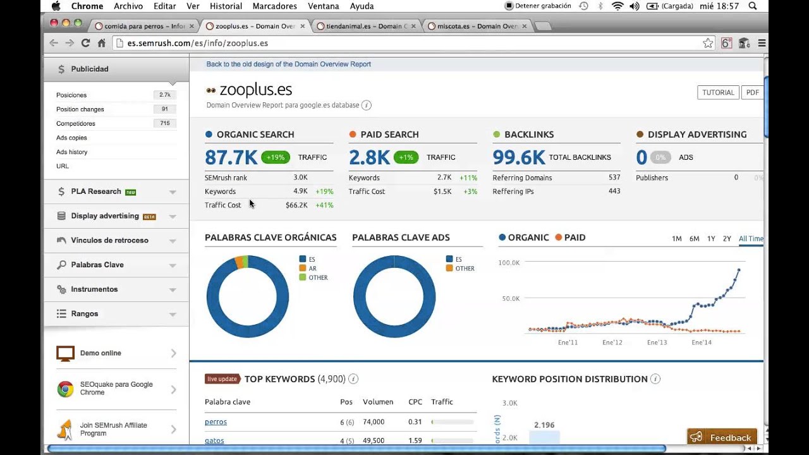Expand the Rangos section
The height and width of the screenshot is (455, 809).
(x=173, y=314)
